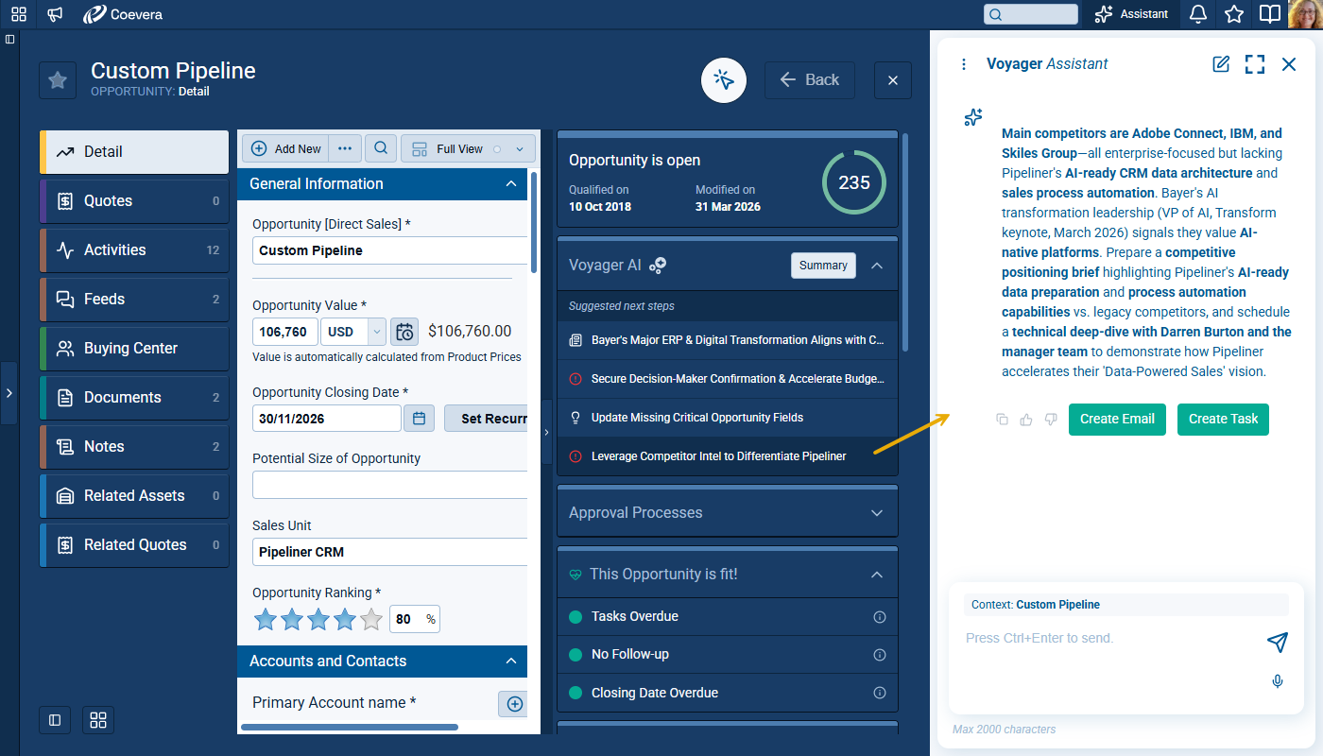Switch to the Buying Center tab

pos(134,349)
